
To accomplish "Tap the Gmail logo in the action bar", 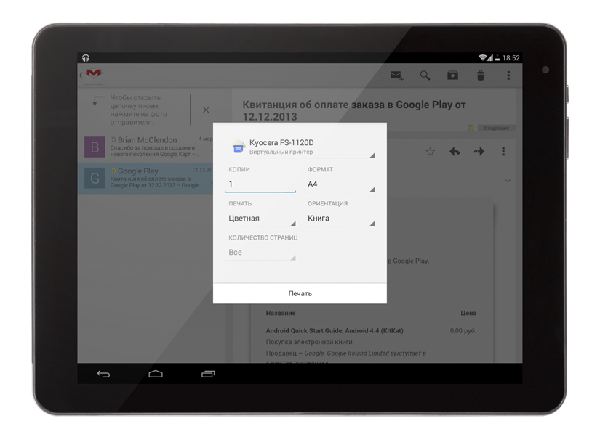I will (x=93, y=75).
